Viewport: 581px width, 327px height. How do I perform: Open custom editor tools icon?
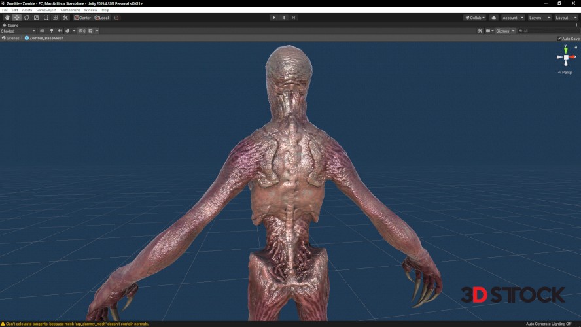65,18
